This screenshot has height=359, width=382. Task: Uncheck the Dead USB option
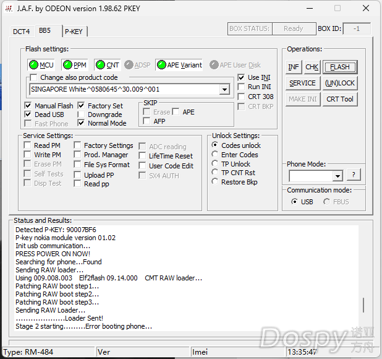tap(28, 115)
